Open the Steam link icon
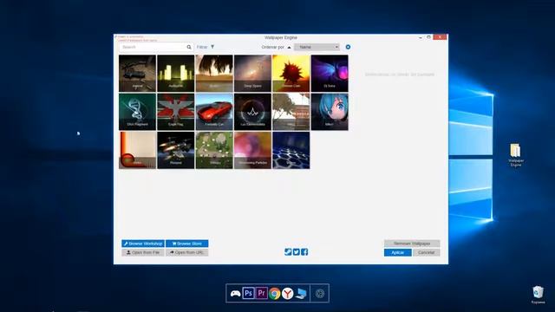The image size is (555, 312). pos(288,252)
